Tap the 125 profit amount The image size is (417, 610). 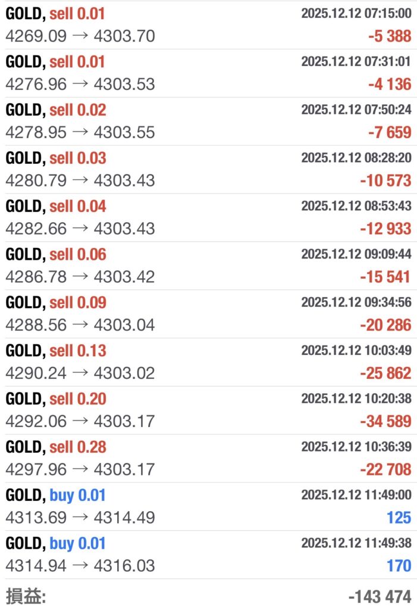click(399, 518)
